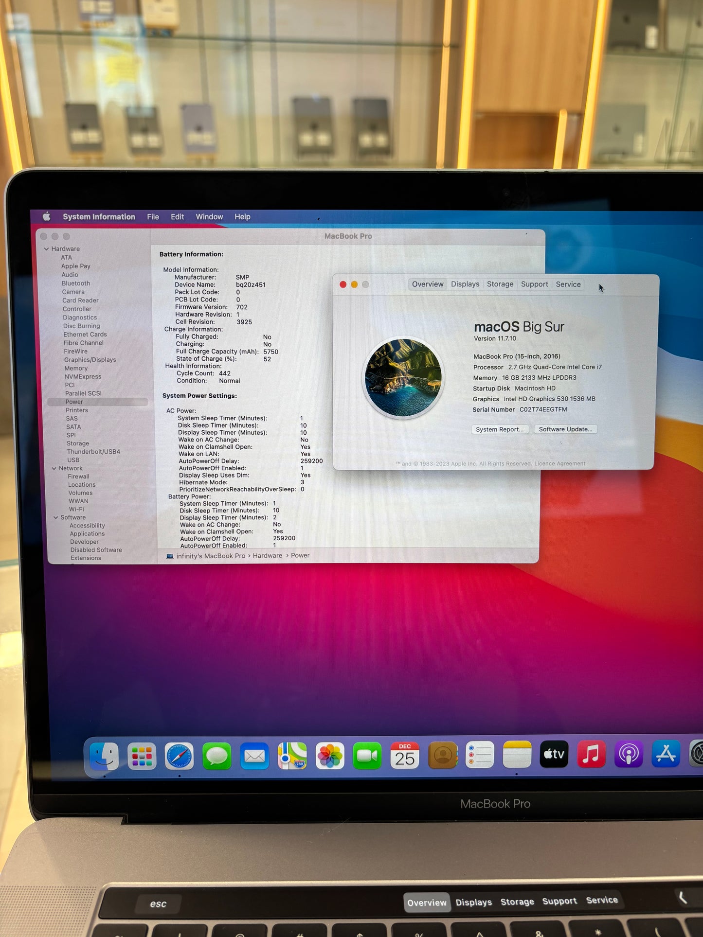Tap the esc key on Touch Bar

[158, 904]
